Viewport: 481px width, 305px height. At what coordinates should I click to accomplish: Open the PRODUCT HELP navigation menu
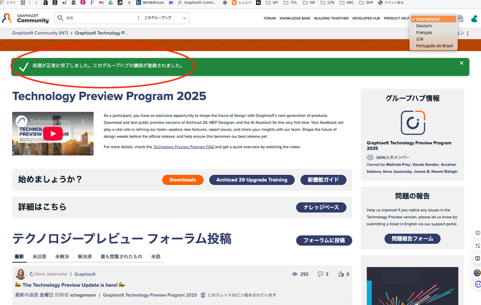tap(396, 18)
